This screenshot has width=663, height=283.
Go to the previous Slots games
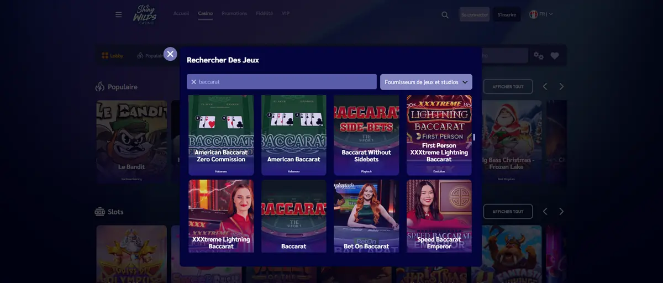545,212
